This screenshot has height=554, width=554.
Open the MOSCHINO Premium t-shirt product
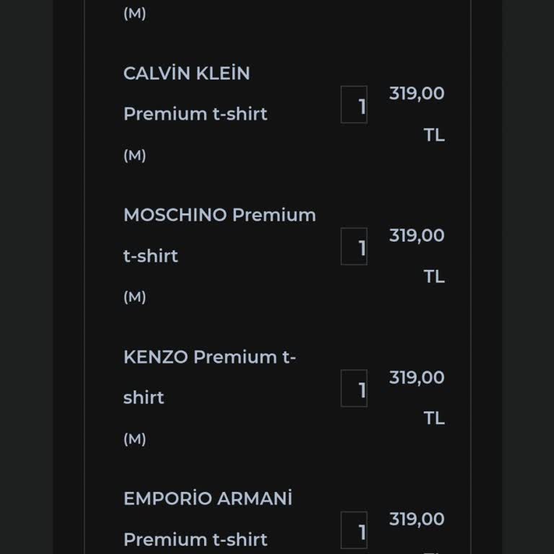219,234
